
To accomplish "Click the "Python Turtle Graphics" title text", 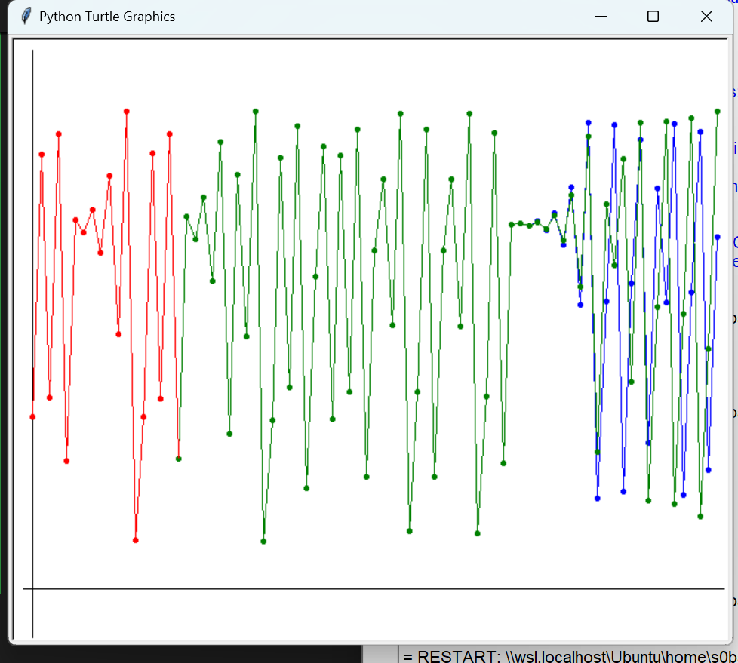I will pos(107,16).
